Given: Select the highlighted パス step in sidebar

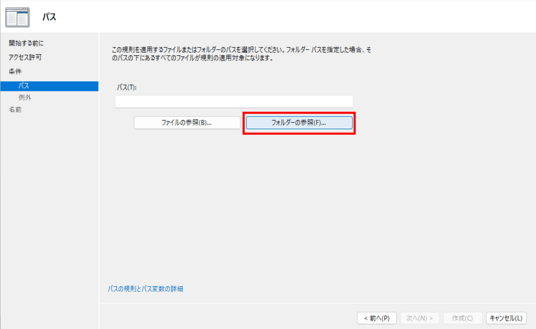Looking at the screenshot, I should coord(24,86).
